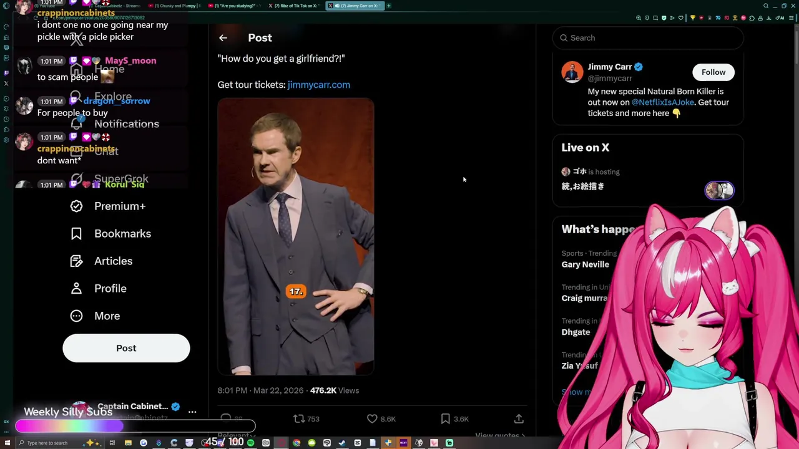Repost using the retweet icon showing 753

[299, 419]
